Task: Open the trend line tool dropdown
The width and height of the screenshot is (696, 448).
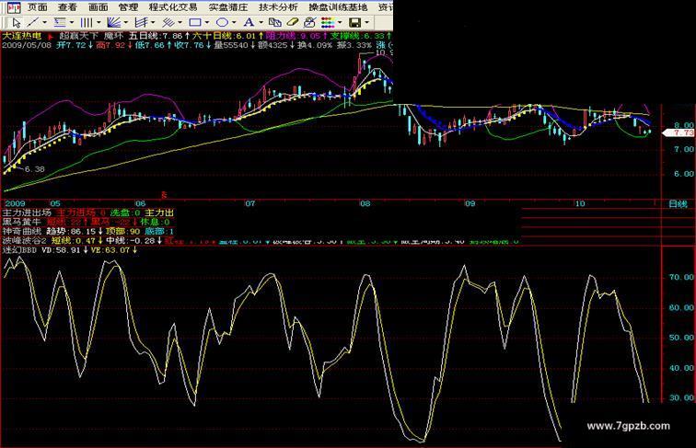Action: 44,22
